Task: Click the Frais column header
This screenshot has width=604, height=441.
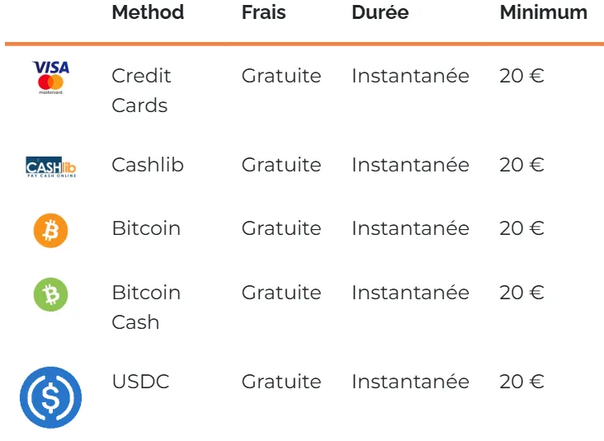Action: [x=263, y=12]
